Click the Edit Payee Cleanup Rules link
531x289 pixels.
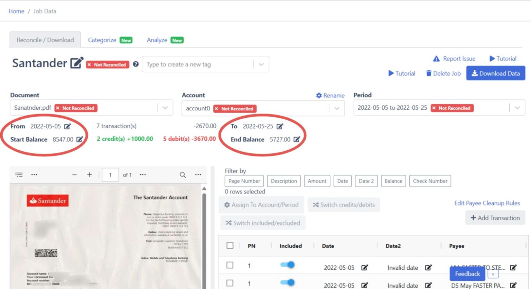[x=487, y=203]
